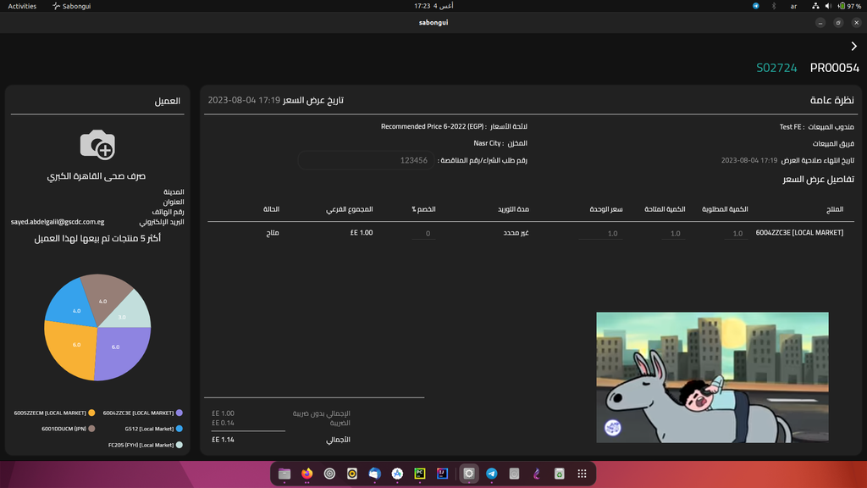Open the Trash icon in the dock
867x488 pixels.
[559, 474]
